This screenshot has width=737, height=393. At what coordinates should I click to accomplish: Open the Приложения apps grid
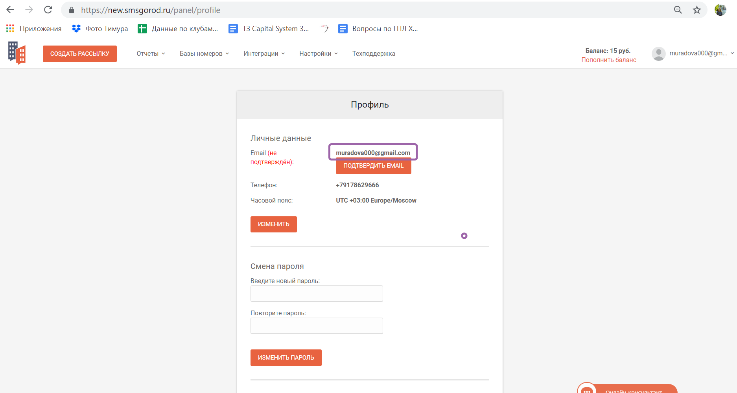coord(10,29)
